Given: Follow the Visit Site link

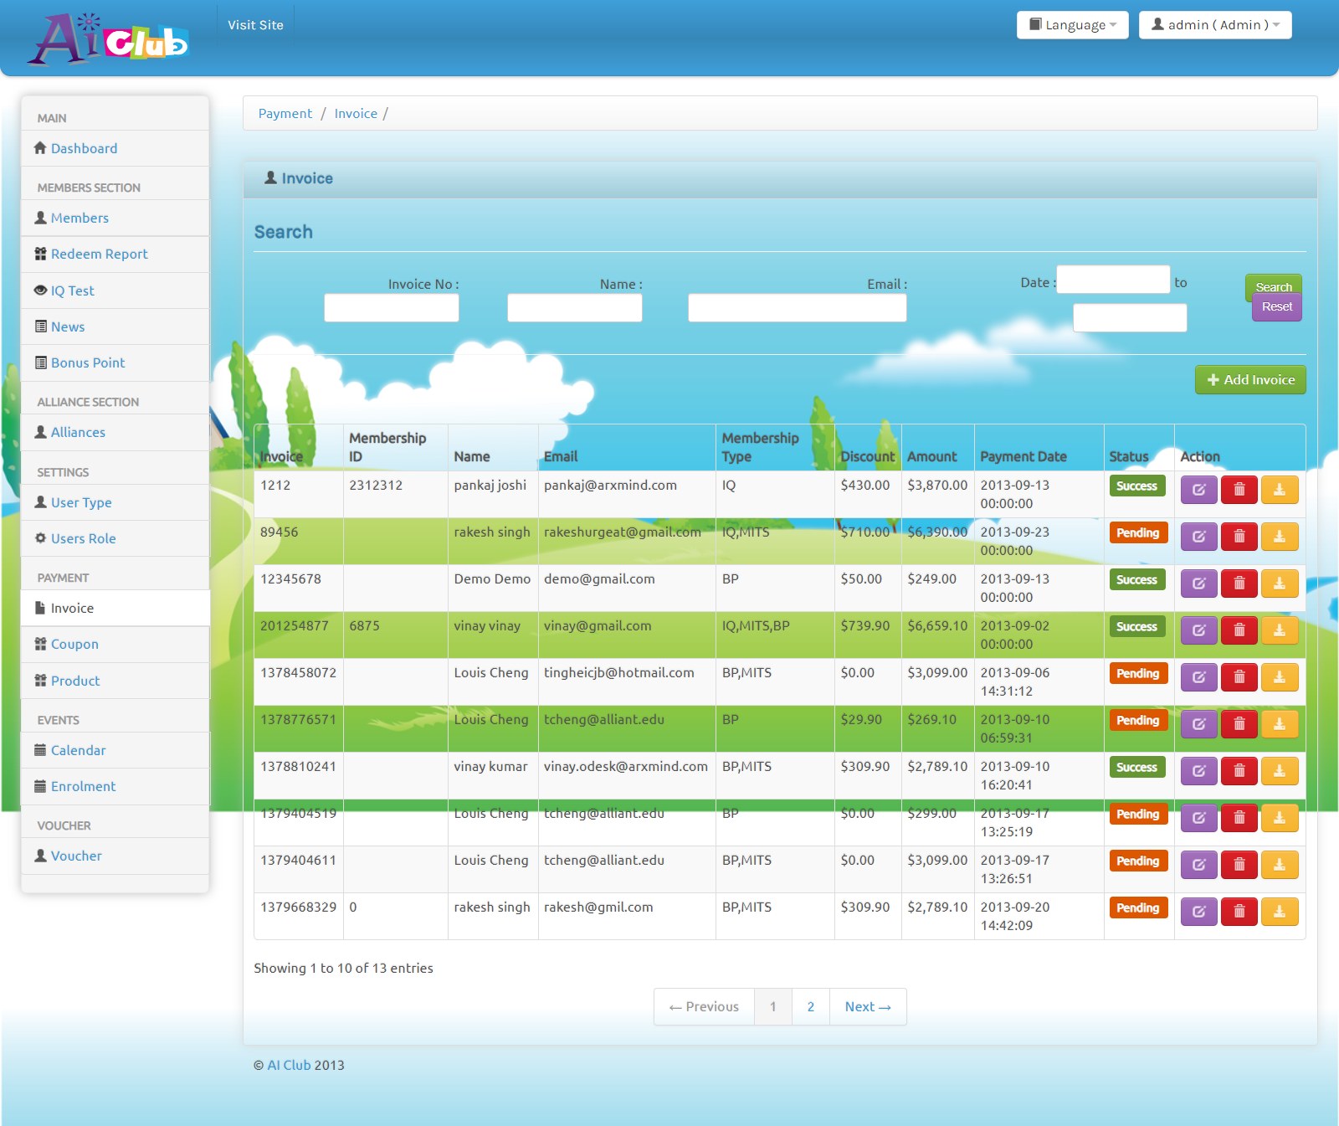Looking at the screenshot, I should tap(255, 25).
